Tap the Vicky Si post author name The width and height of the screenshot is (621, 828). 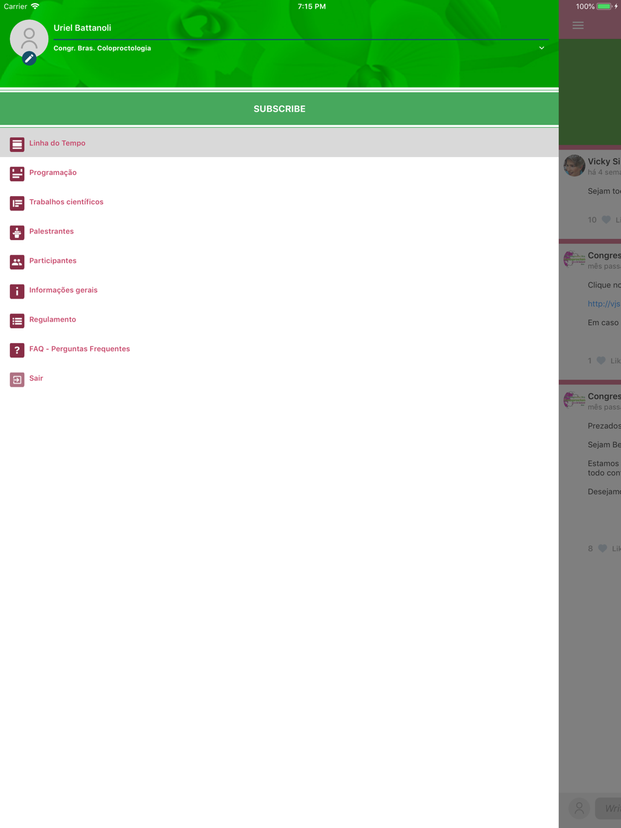pyautogui.click(x=604, y=161)
